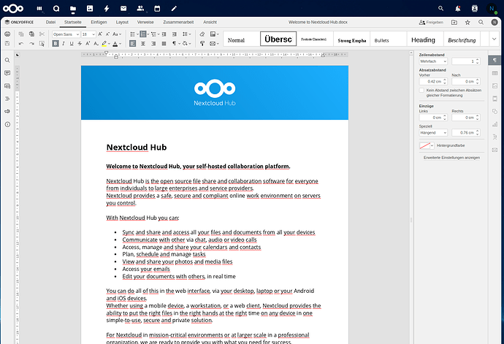Switch to the Ansicht tab

pyautogui.click(x=210, y=22)
